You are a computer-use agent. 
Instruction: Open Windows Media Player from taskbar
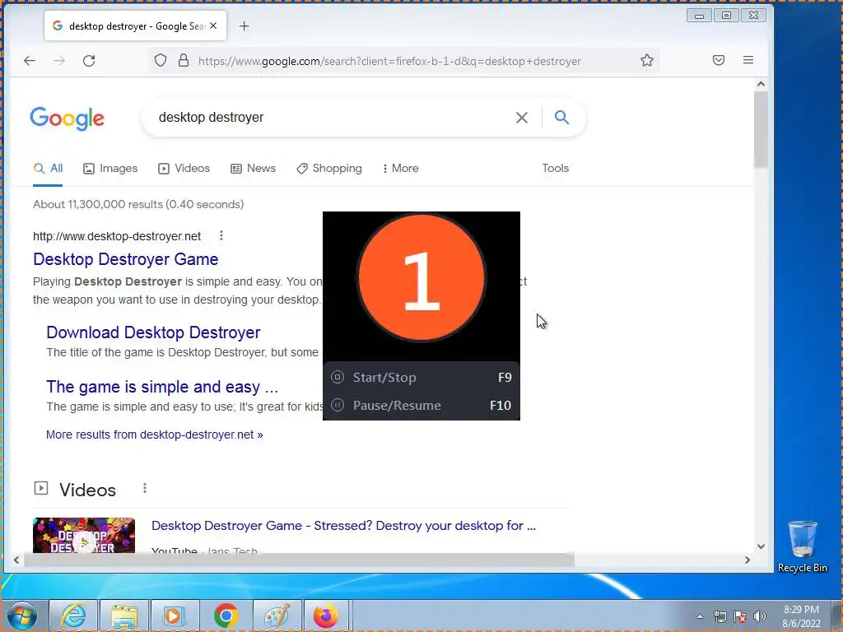[175, 616]
